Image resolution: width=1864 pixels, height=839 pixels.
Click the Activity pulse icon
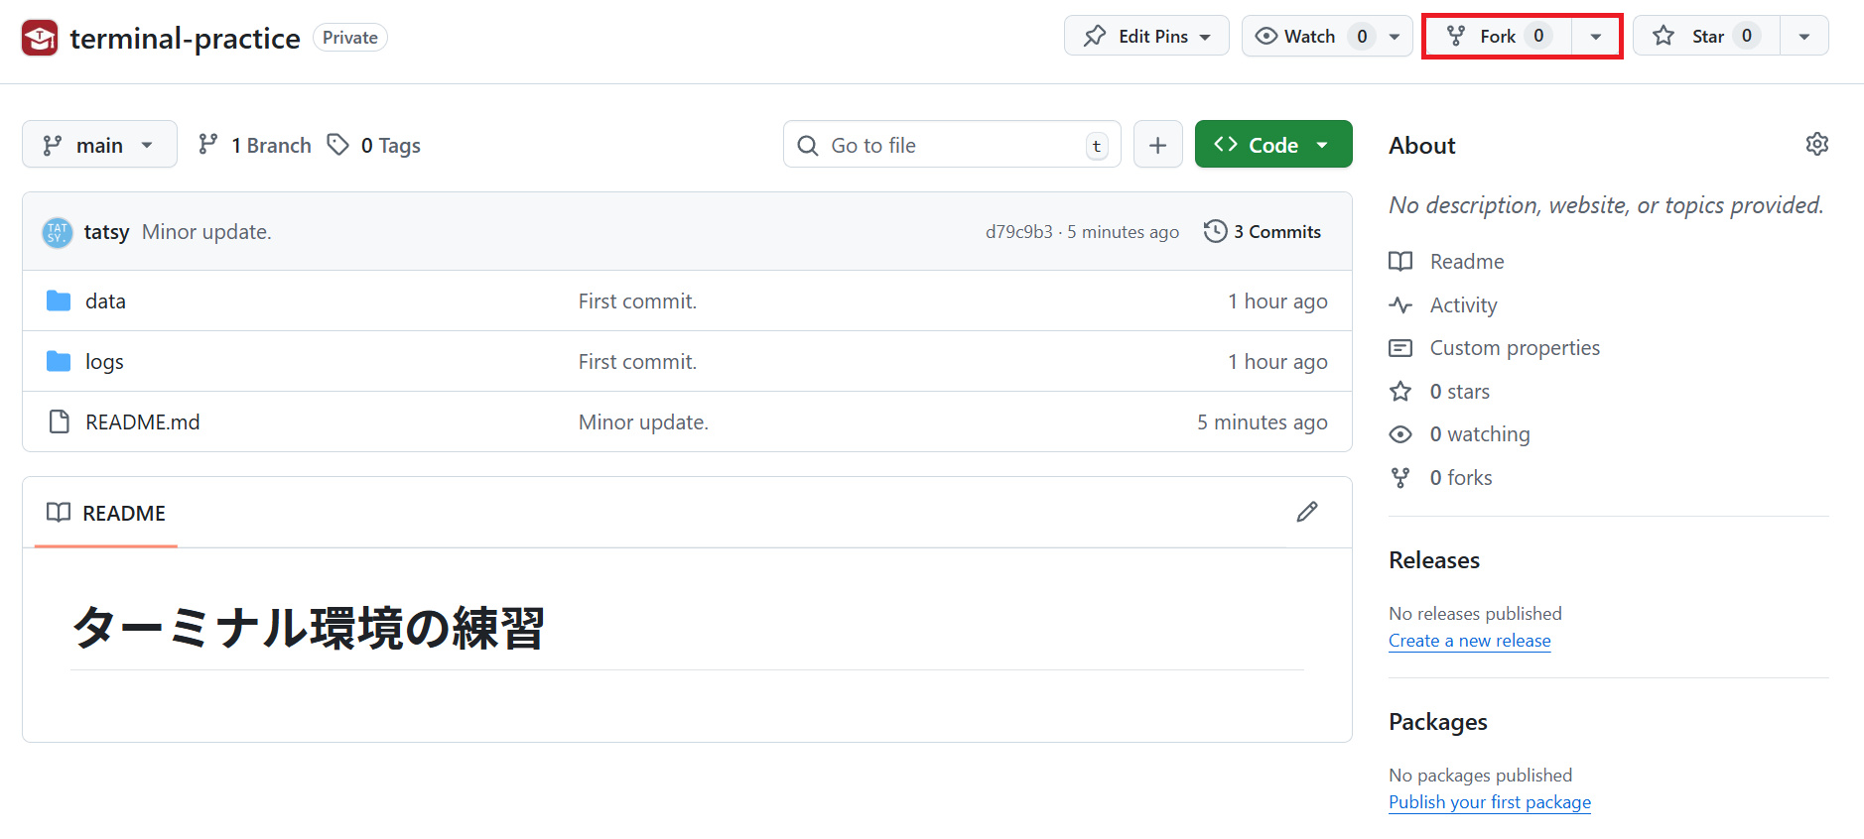coord(1400,305)
